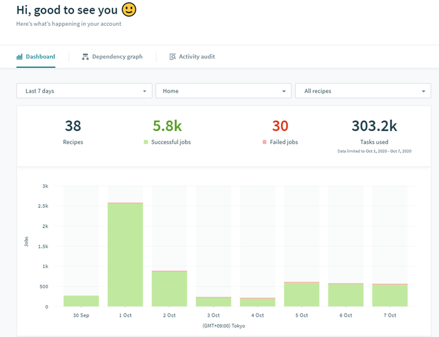439x337 pixels.
Task: Click the Dashboard bar chart icon
Action: (19, 57)
